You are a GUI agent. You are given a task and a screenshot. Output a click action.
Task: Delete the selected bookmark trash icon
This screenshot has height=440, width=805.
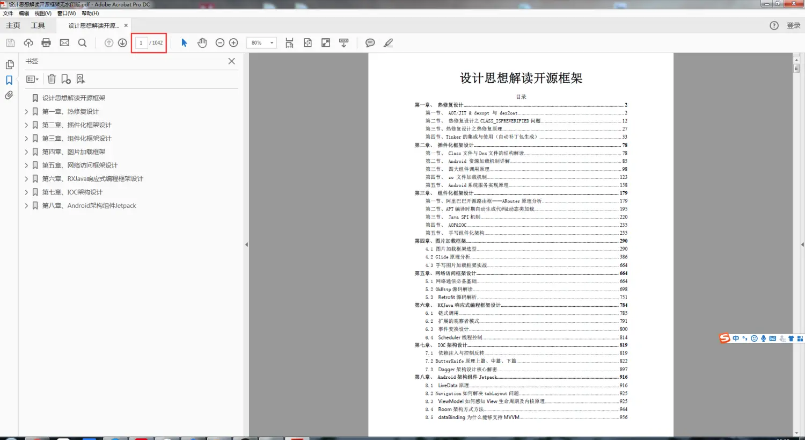(x=52, y=79)
